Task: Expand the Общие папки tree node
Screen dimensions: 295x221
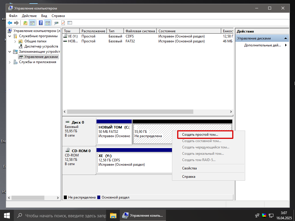Action: (15, 41)
